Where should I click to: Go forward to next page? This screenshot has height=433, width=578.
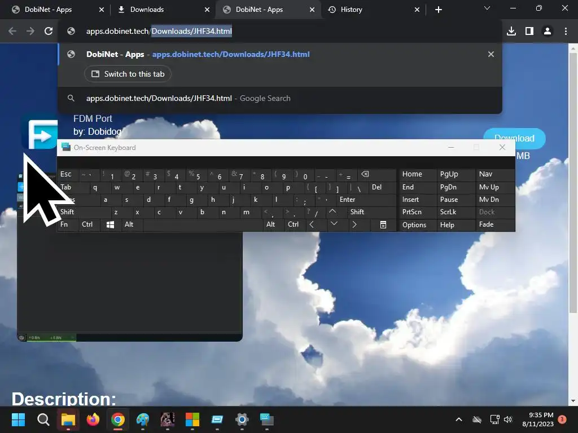click(x=30, y=32)
